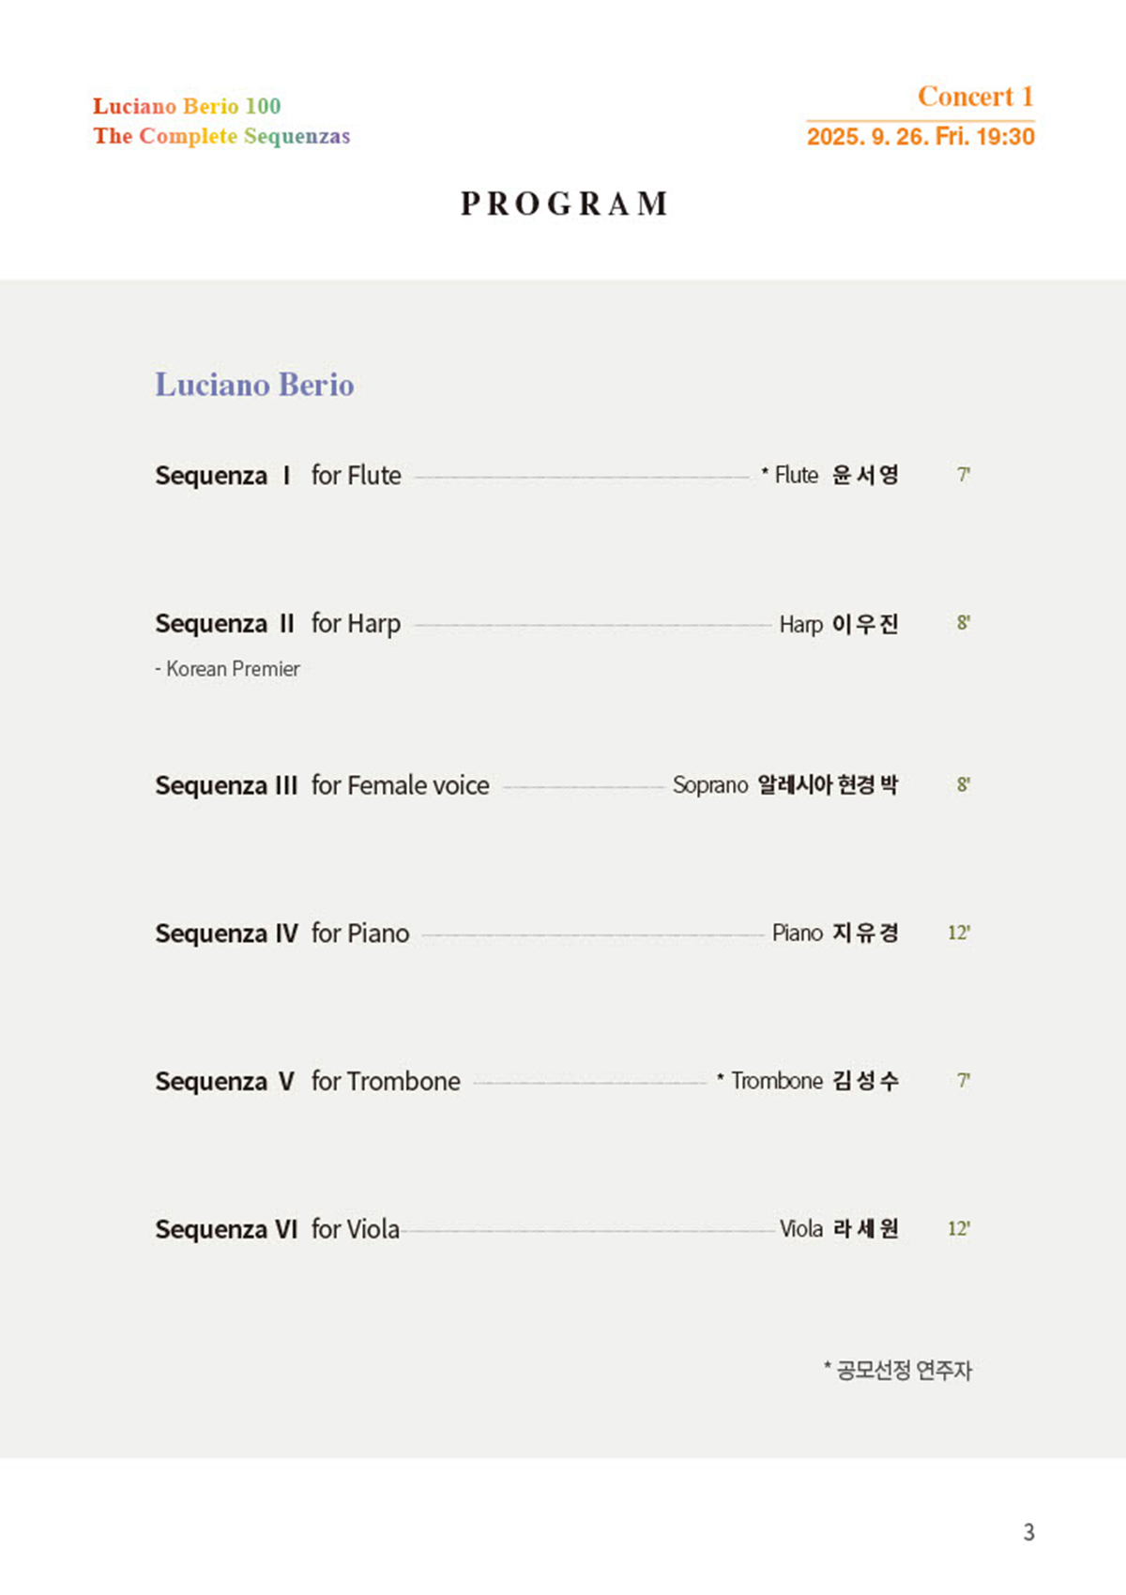Select the Sequenza VI for Viola entry
1126x1595 pixels.
point(277,1229)
